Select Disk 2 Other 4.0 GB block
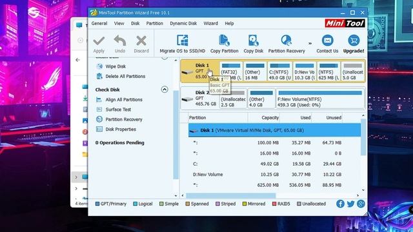Image resolution: width=413 pixels, height=232 pixels. coord(261,99)
